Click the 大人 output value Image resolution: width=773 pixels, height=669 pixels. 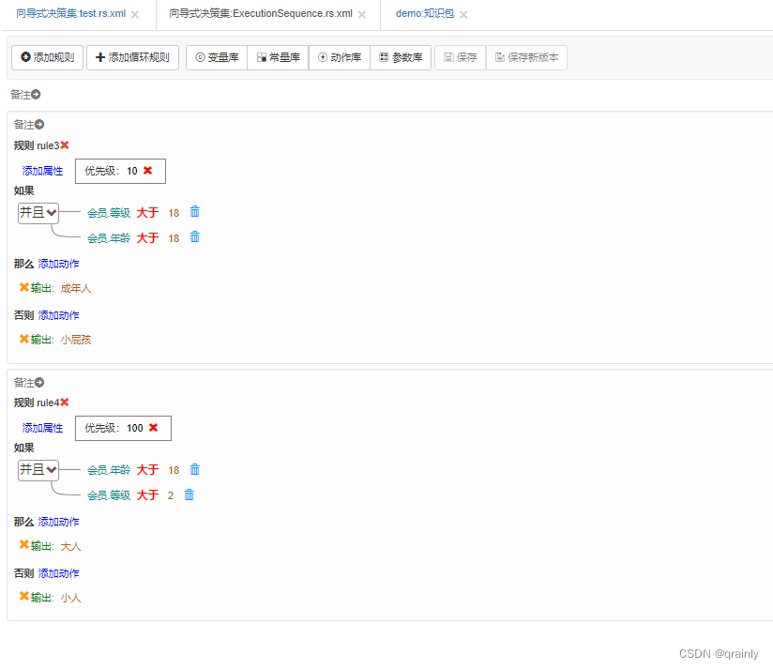click(70, 546)
